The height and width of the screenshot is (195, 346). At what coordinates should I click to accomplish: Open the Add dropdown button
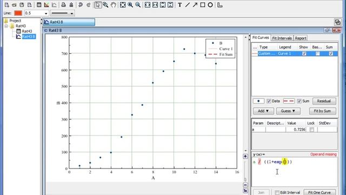click(263, 111)
